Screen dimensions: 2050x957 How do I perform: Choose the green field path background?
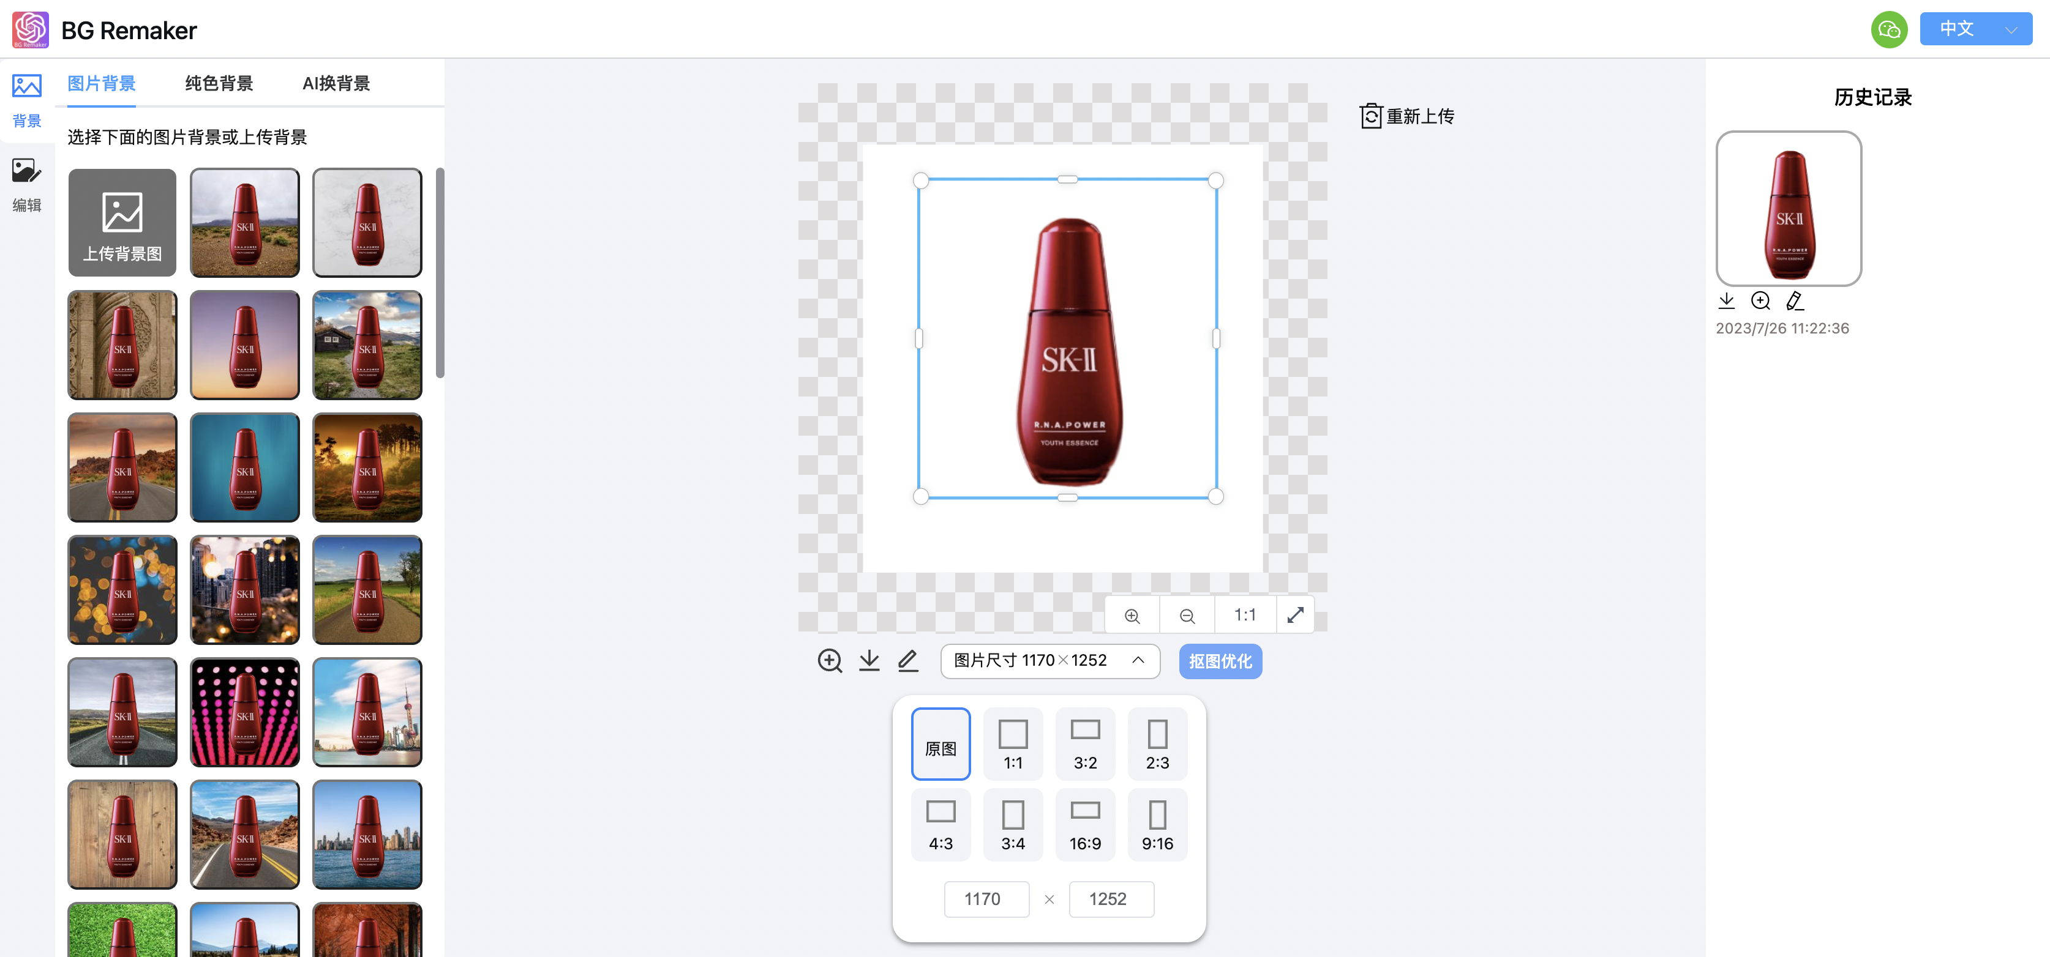click(x=367, y=589)
